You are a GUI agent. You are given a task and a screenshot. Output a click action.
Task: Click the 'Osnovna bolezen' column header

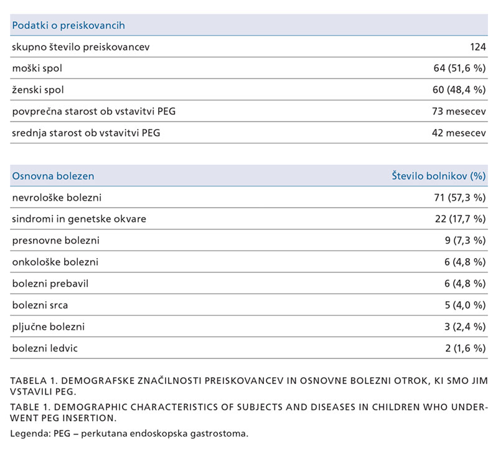(53, 176)
